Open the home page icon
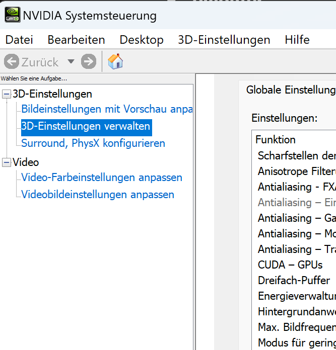 [115, 61]
